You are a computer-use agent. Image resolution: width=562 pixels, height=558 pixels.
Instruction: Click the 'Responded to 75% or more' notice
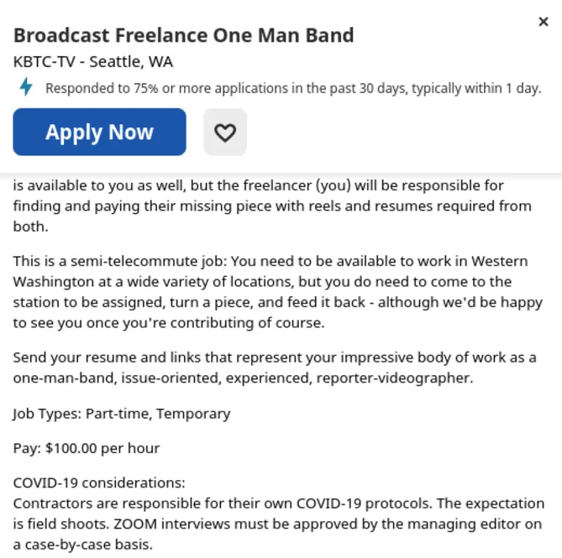293,88
